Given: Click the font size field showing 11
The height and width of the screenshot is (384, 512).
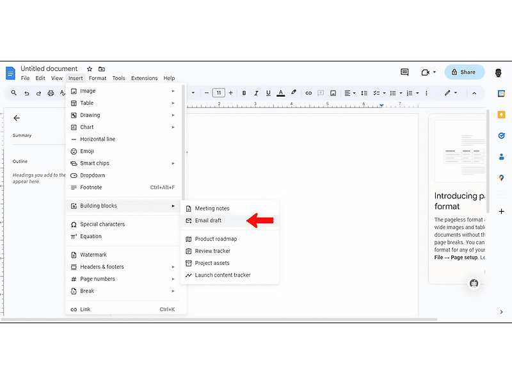Looking at the screenshot, I should (x=218, y=93).
